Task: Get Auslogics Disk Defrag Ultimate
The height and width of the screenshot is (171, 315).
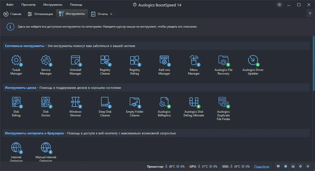Action: click(x=194, y=107)
